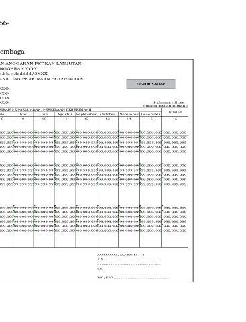Select the Oktober column header
The image size is (246, 322).
(x=107, y=114)
